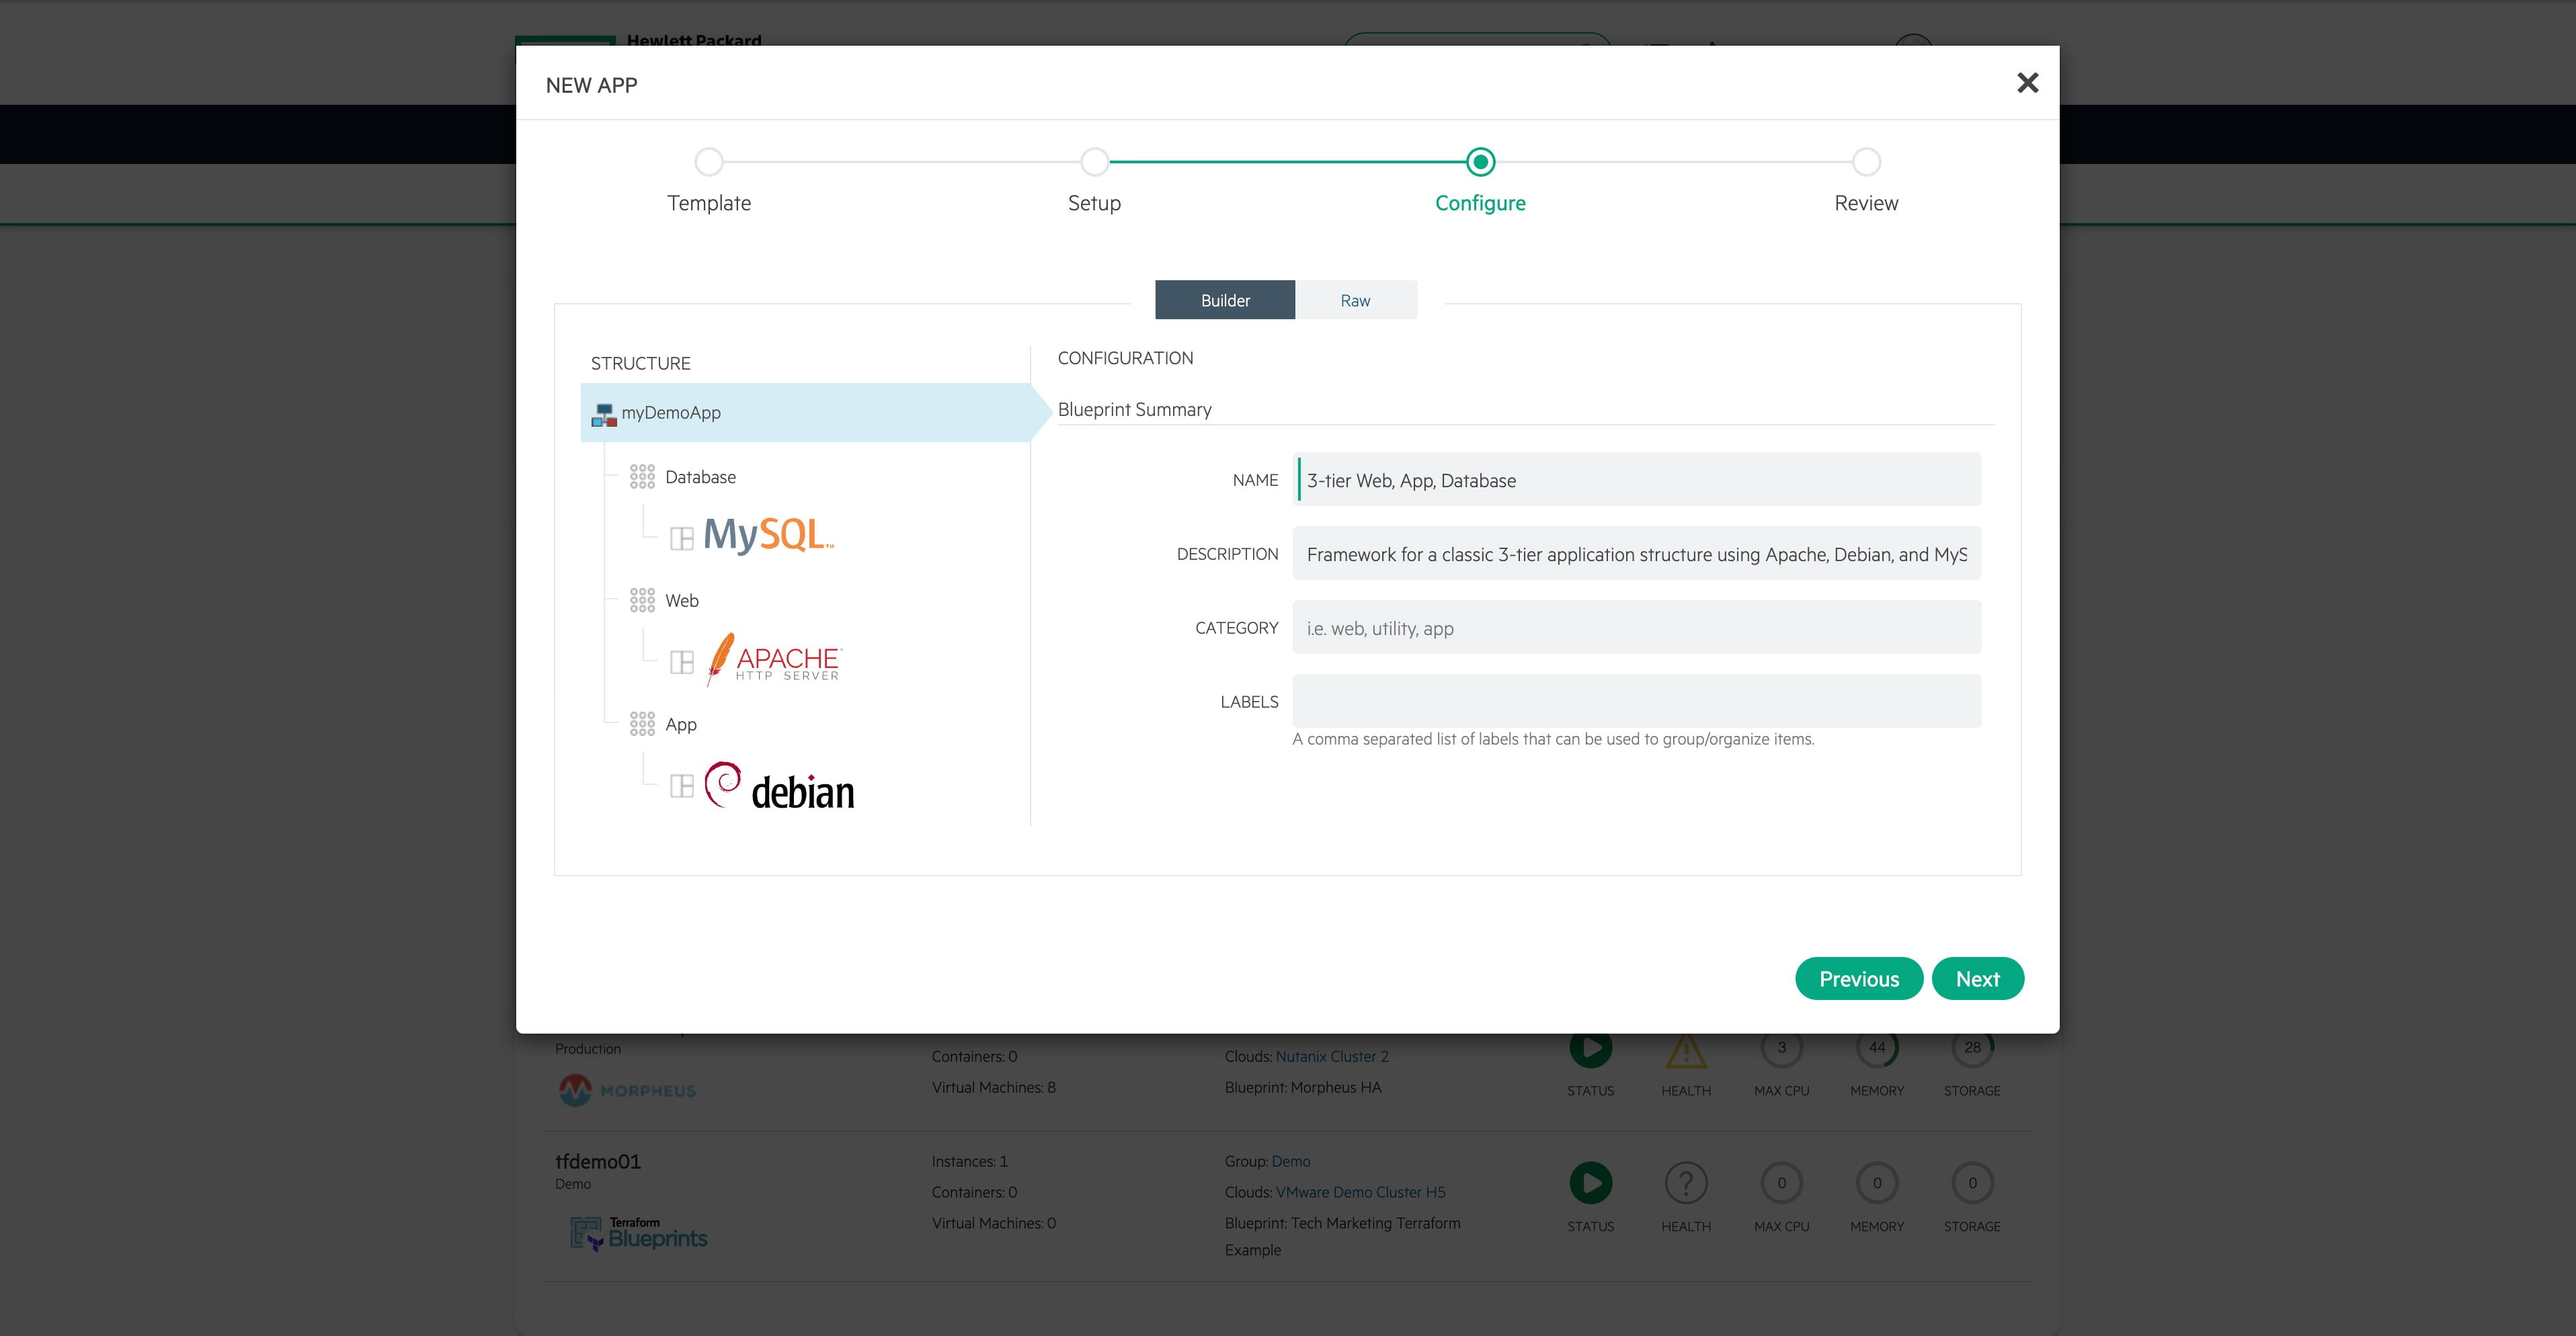2576x1336 pixels.
Task: Click the Web tier grid icon
Action: [642, 600]
